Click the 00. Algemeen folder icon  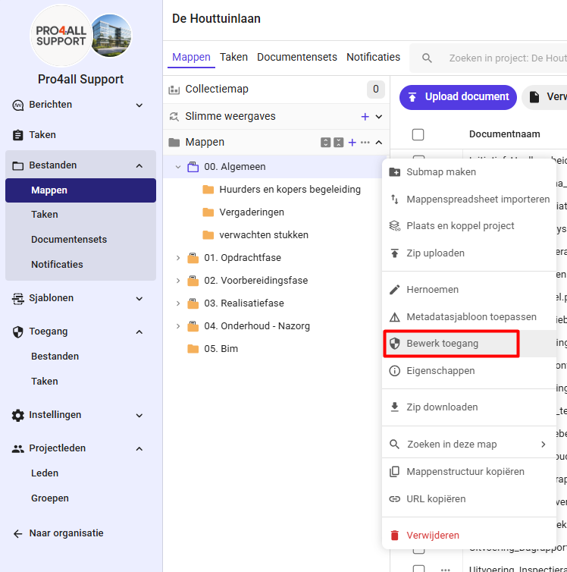(x=193, y=167)
